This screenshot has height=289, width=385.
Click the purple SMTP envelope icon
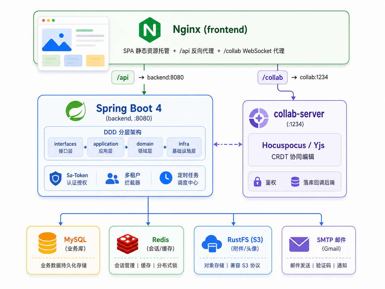[299, 244]
